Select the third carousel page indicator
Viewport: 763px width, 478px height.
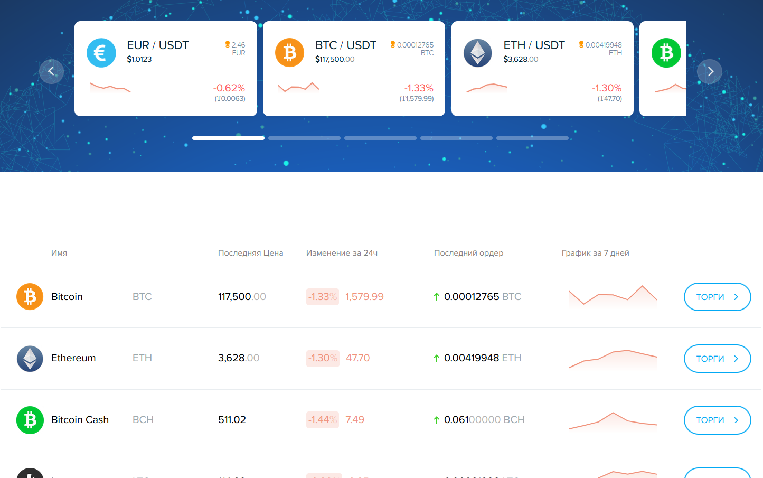(x=380, y=138)
